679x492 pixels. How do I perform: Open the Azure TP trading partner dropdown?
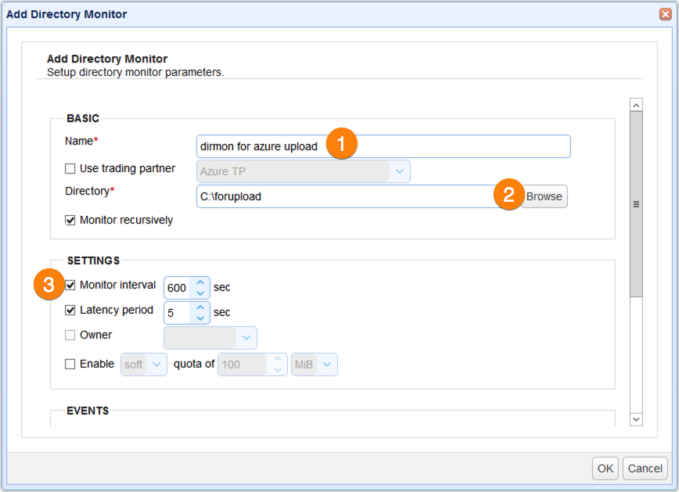coord(399,171)
